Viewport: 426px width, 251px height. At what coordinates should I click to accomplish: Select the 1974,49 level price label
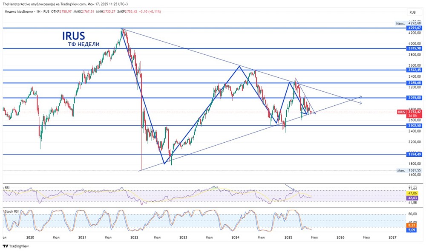click(x=414, y=154)
